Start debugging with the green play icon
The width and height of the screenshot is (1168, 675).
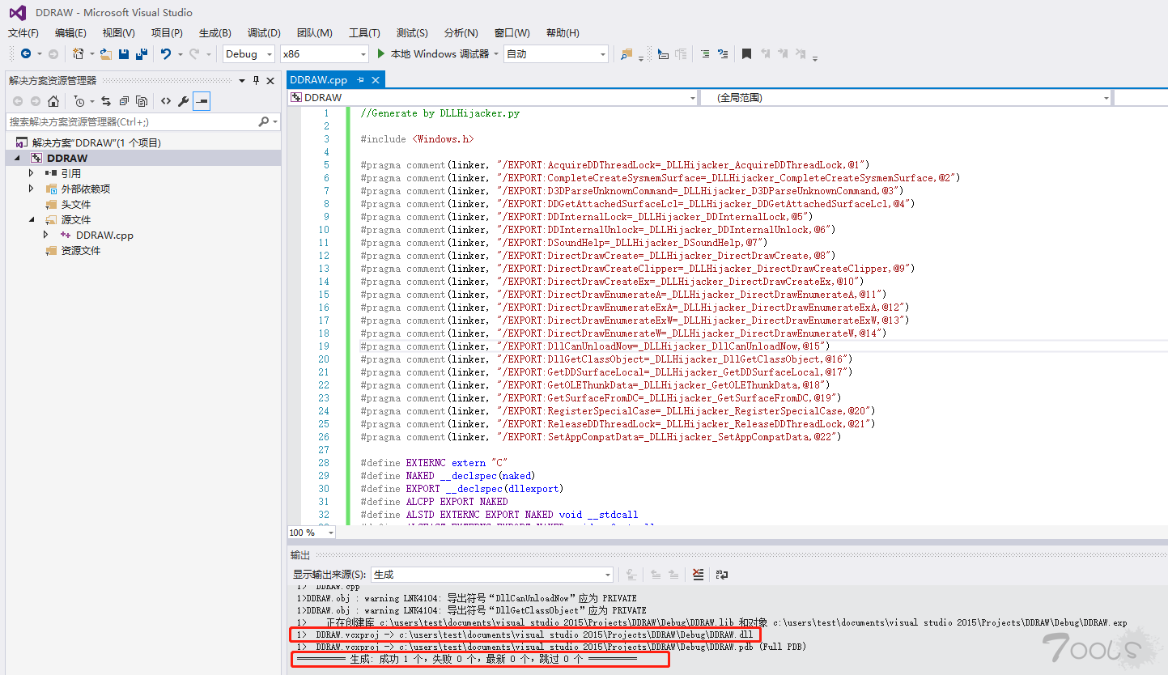pos(382,54)
